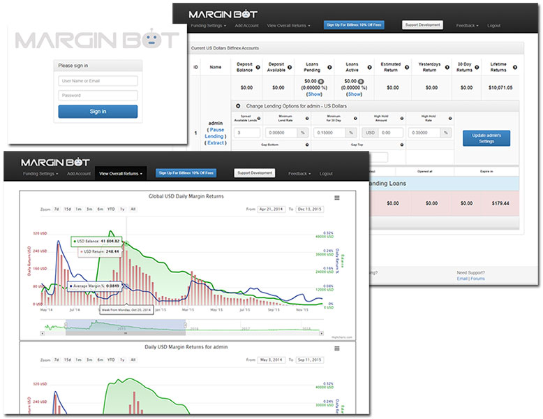Click the Minimum for 30 Day help icon
Image resolution: width=543 pixels, height=419 pixels.
pos(355,119)
